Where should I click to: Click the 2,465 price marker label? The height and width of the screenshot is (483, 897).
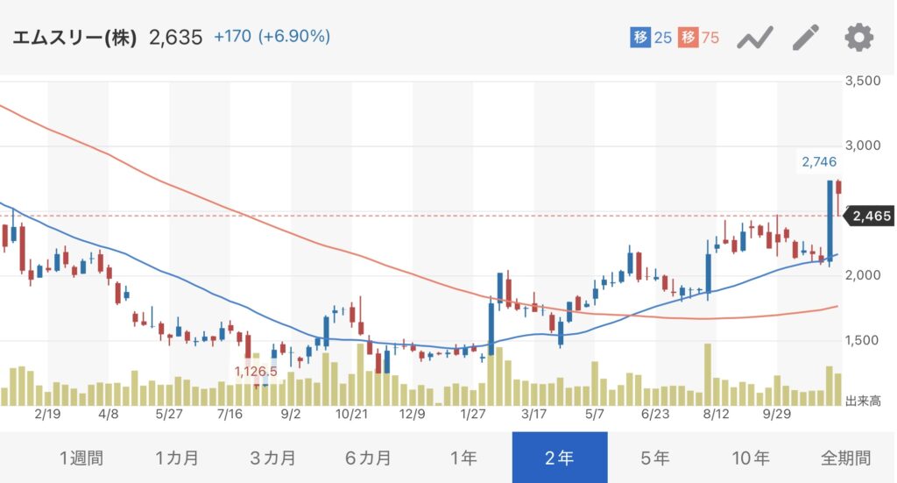871,215
